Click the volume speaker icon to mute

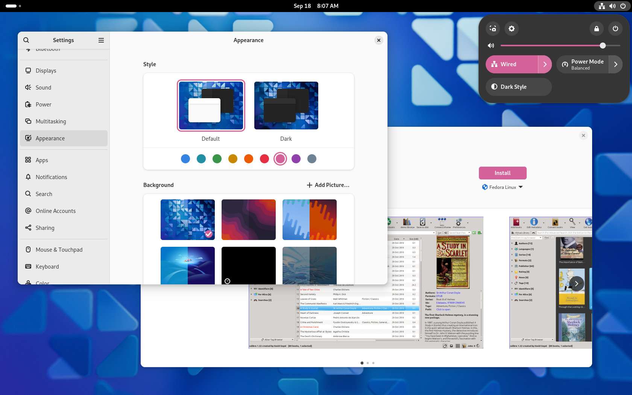pyautogui.click(x=491, y=46)
